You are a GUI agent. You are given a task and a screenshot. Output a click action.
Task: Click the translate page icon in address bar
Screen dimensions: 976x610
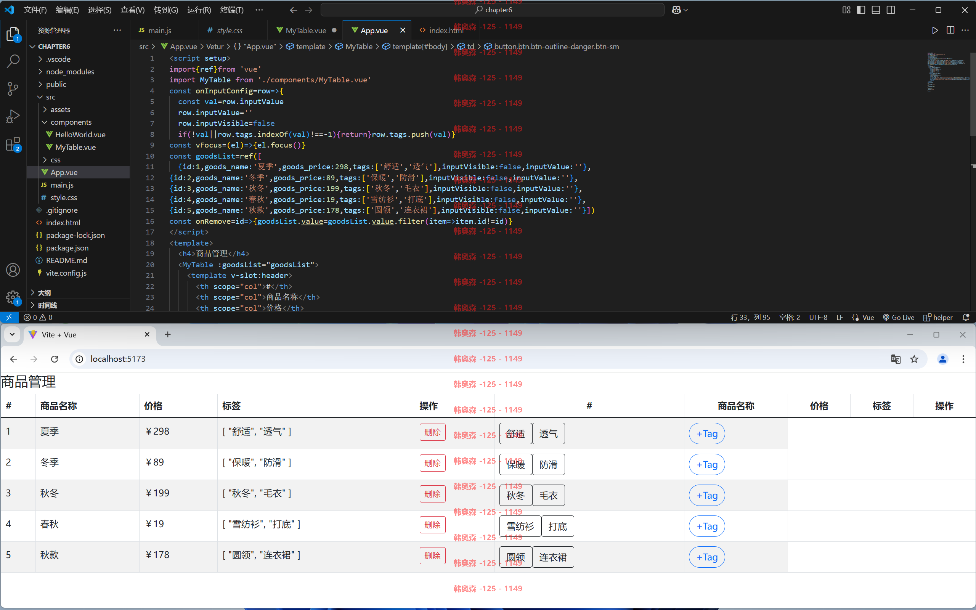click(x=896, y=359)
